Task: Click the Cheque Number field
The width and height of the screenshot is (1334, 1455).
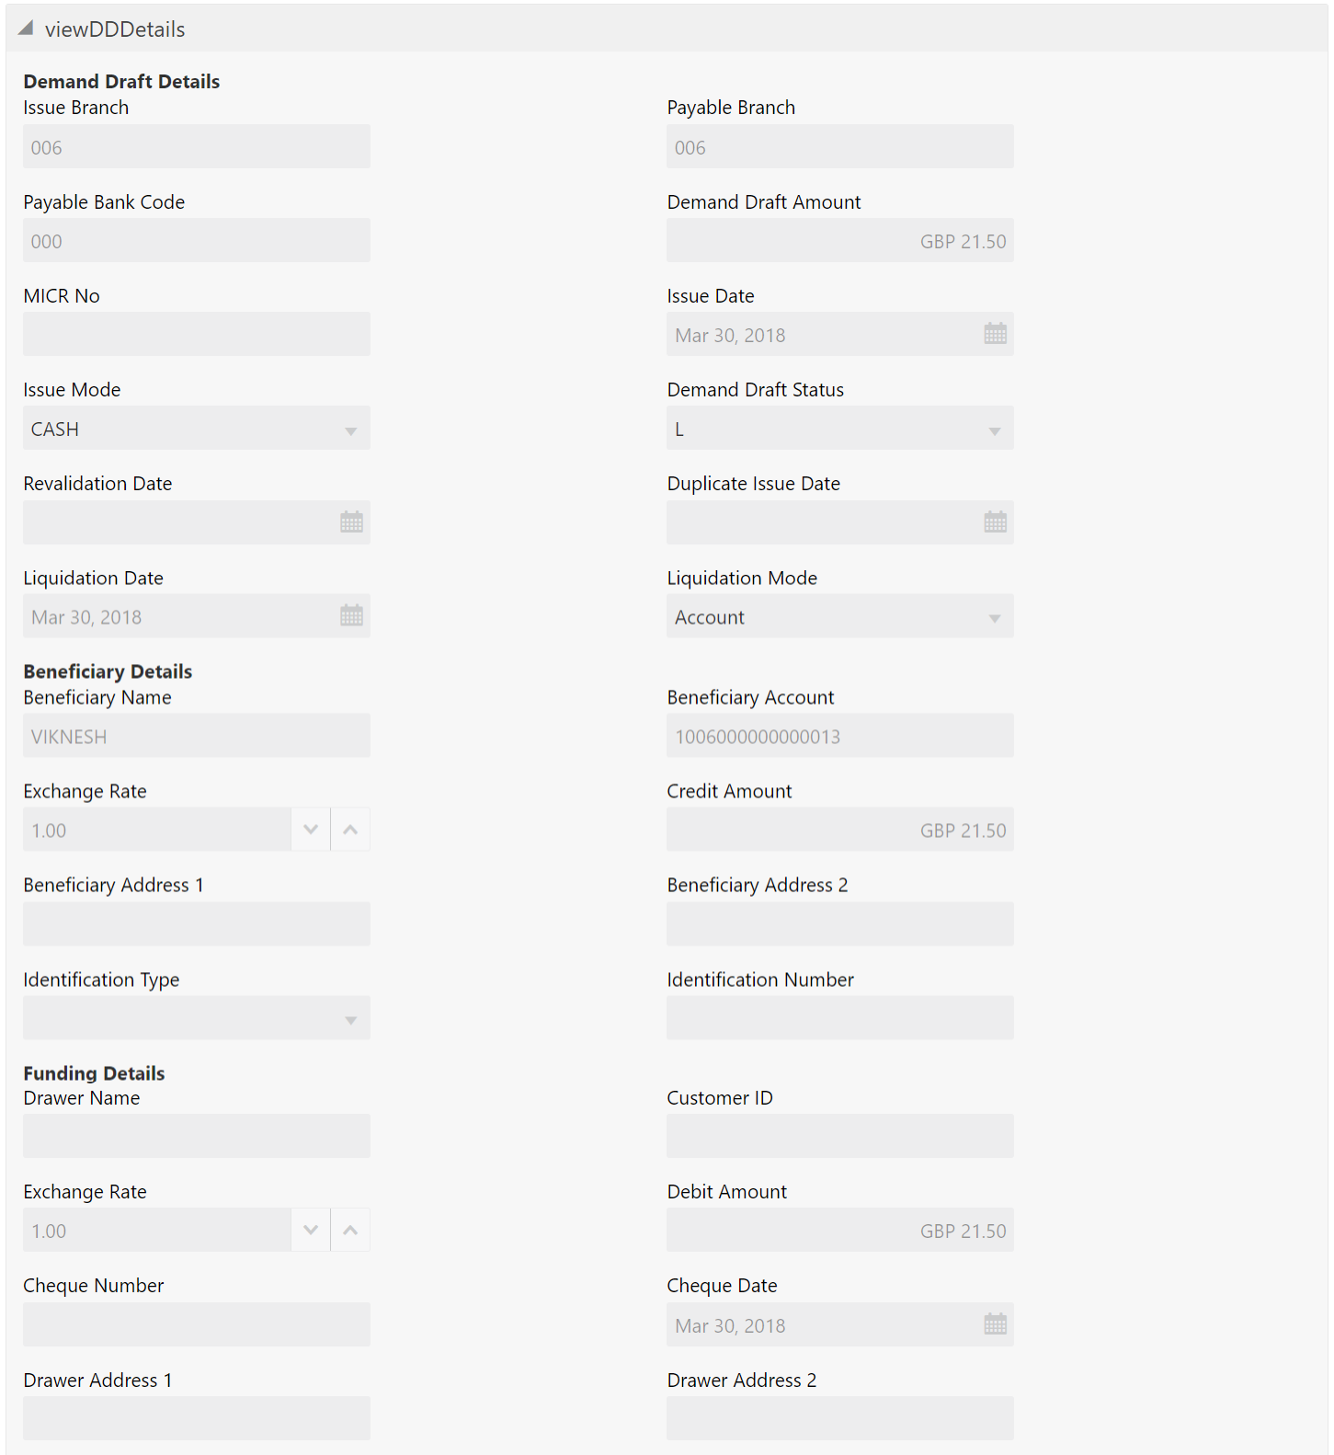Action: (x=197, y=1324)
